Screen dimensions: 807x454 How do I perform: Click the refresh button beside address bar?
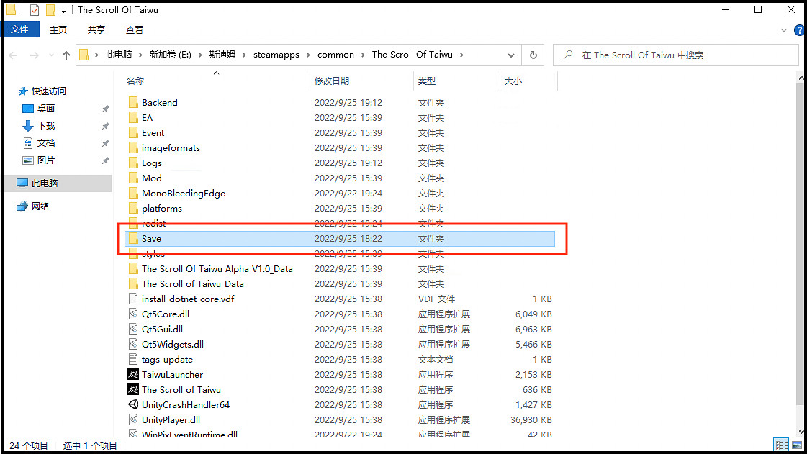[x=533, y=55]
